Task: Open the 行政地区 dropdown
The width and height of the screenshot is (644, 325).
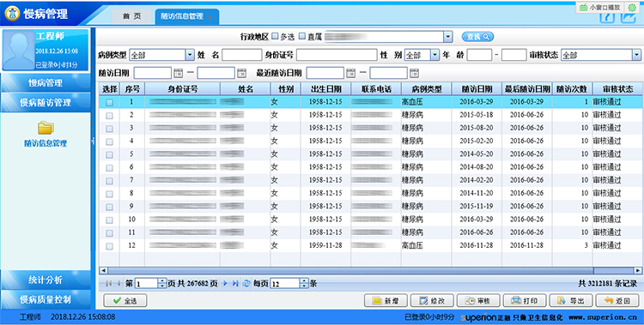Action: coord(447,37)
